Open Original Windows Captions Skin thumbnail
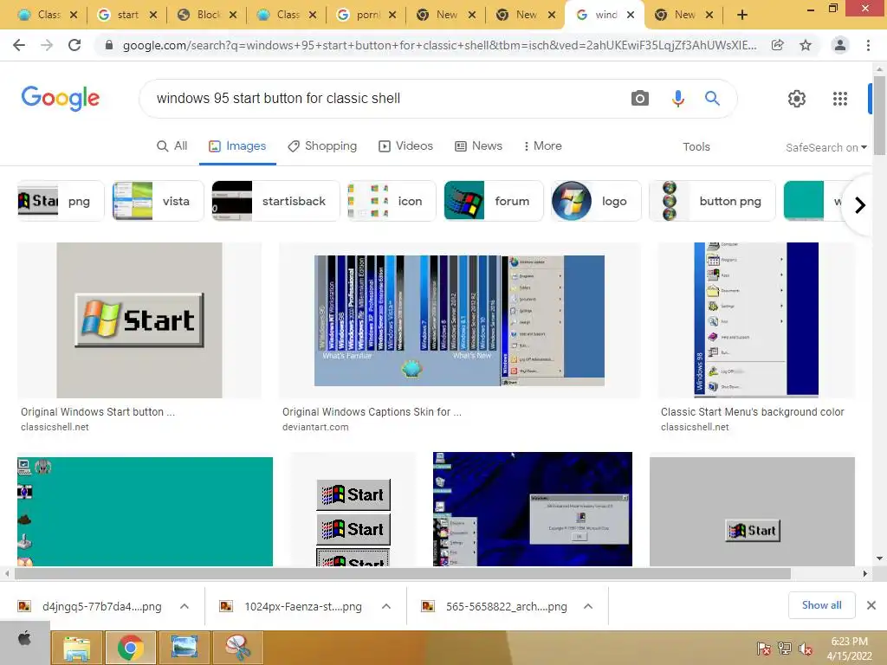Image resolution: width=887 pixels, height=665 pixels. pyautogui.click(x=459, y=320)
